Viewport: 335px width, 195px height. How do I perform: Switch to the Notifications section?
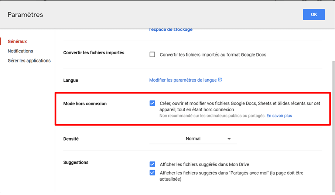[x=21, y=51]
